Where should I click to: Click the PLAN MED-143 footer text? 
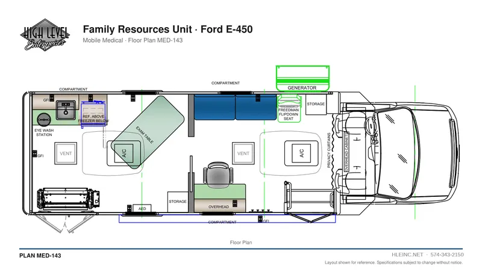(40, 256)
